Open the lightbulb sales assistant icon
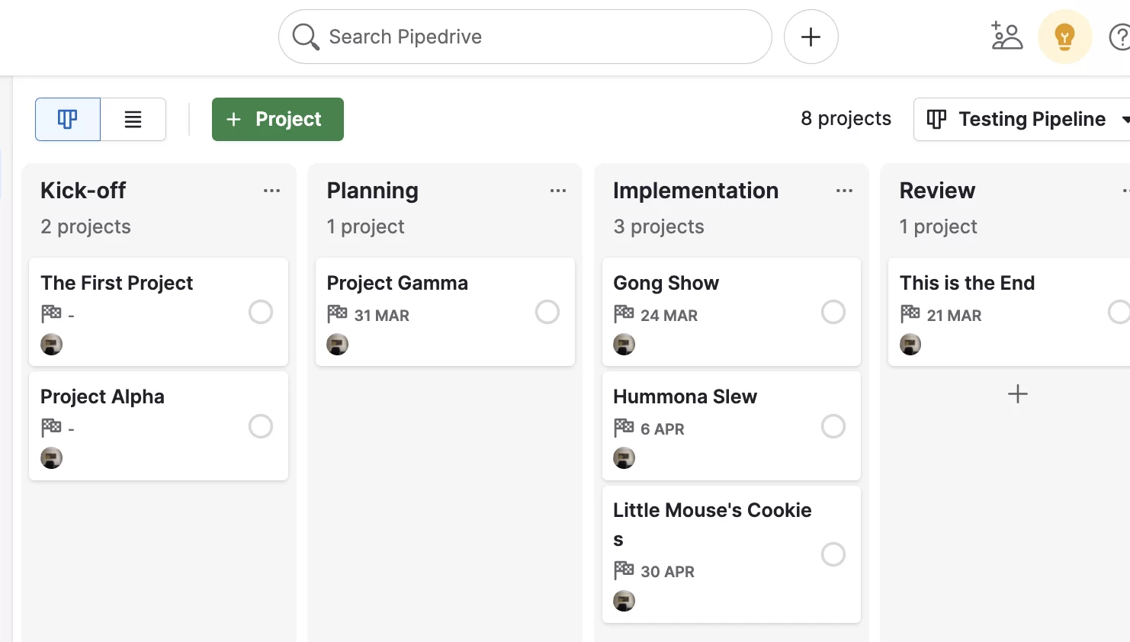 (1065, 37)
